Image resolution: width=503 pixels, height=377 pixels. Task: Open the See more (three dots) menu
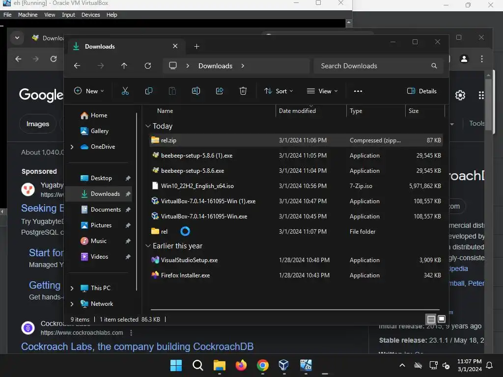358,91
